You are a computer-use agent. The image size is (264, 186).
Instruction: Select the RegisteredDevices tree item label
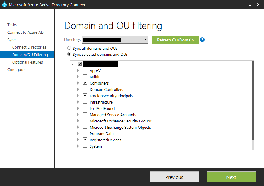[105, 140]
